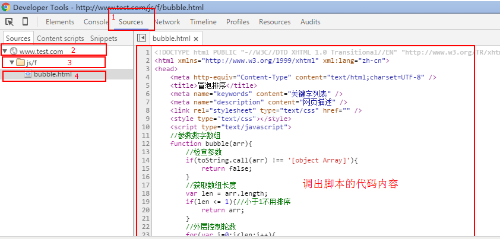Close the bubble.html editor tab
This screenshot has width=500, height=239.
click(195, 39)
